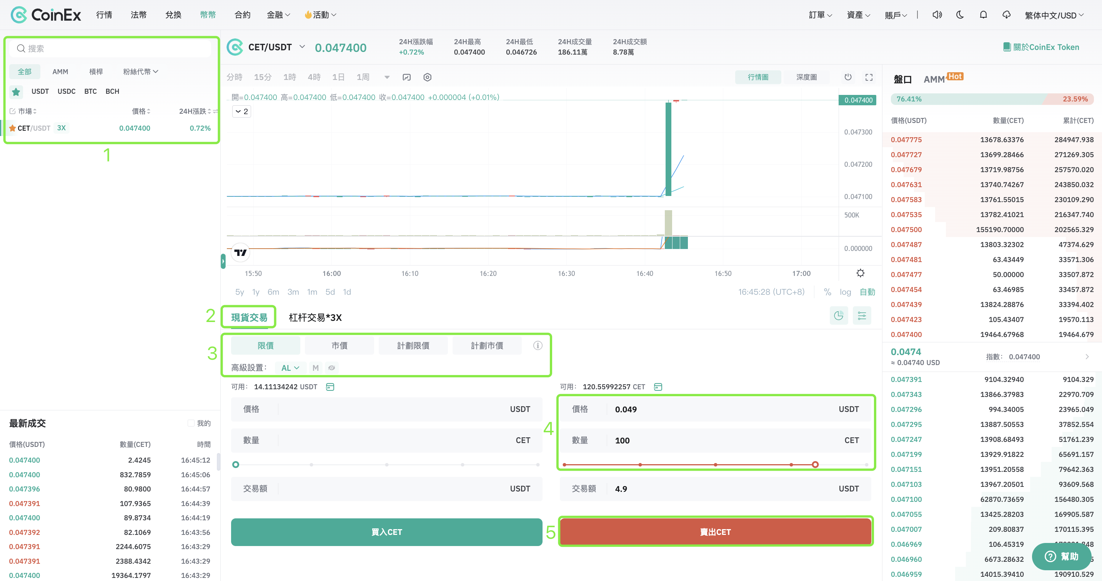Screen dimensions: 1102x581
Task: Click the CET coin logo in header
Action: click(x=235, y=47)
